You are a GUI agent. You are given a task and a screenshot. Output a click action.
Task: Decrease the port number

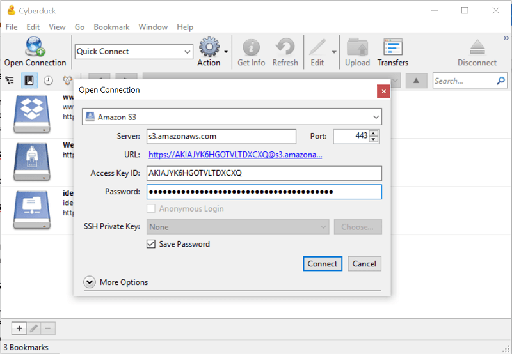pos(374,140)
